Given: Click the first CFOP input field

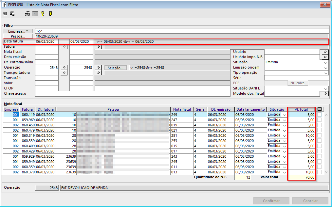Looking at the screenshot, I should 46,88.
